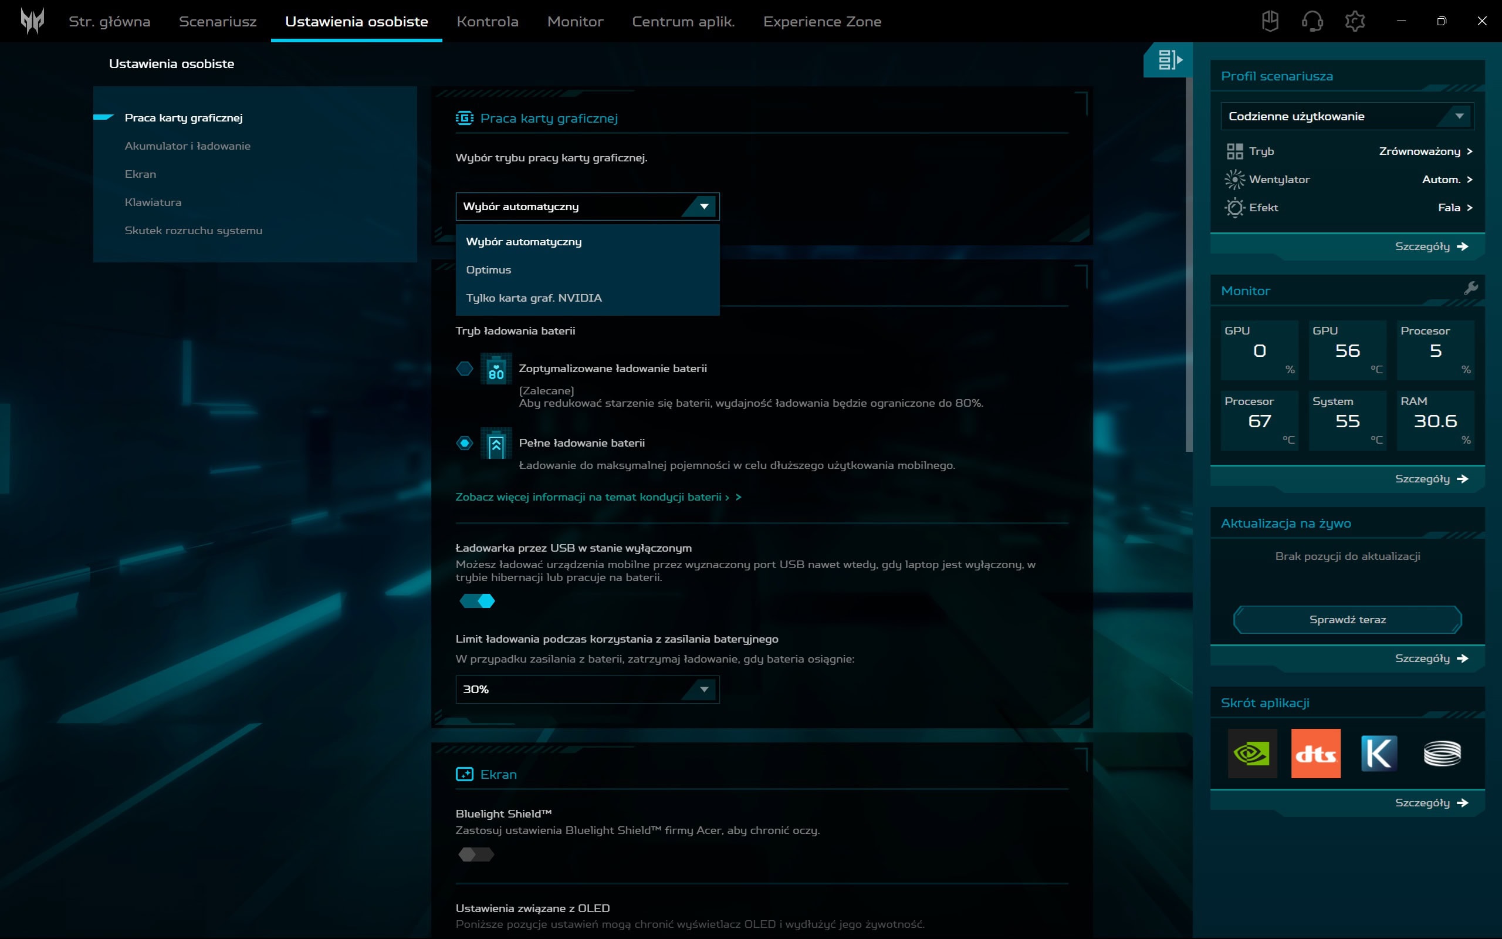Choose Optimus from the graphics dropdown
The height and width of the screenshot is (939, 1502).
489,269
